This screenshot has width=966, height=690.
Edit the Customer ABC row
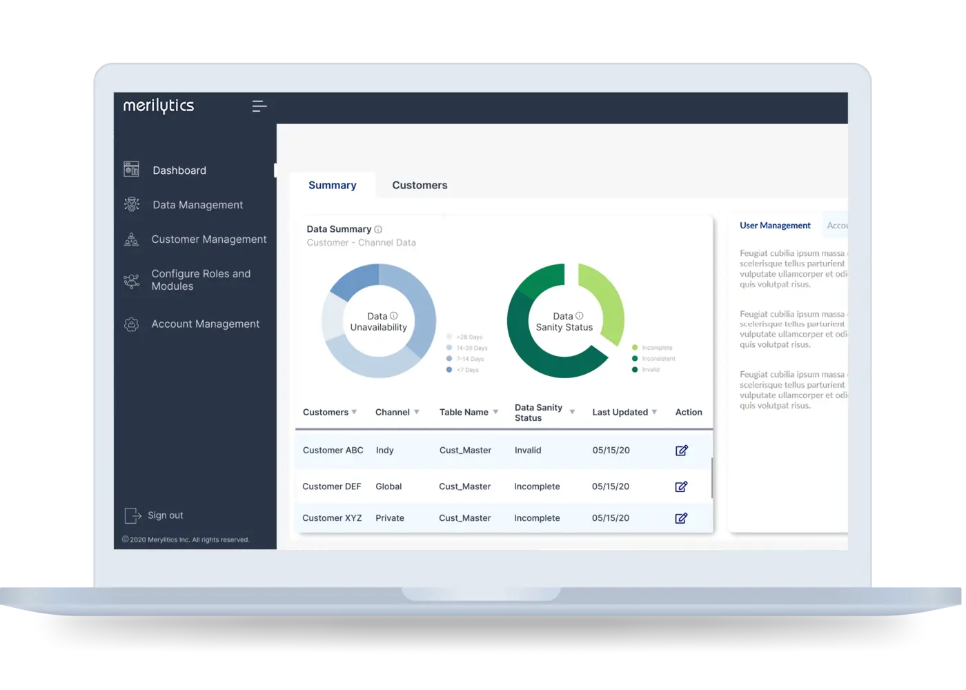pos(682,451)
